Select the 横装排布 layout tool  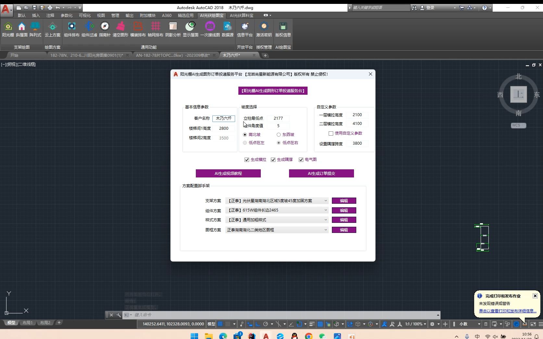click(x=138, y=29)
